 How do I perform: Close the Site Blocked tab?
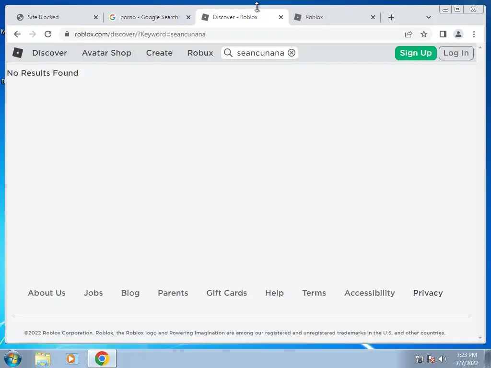point(96,17)
